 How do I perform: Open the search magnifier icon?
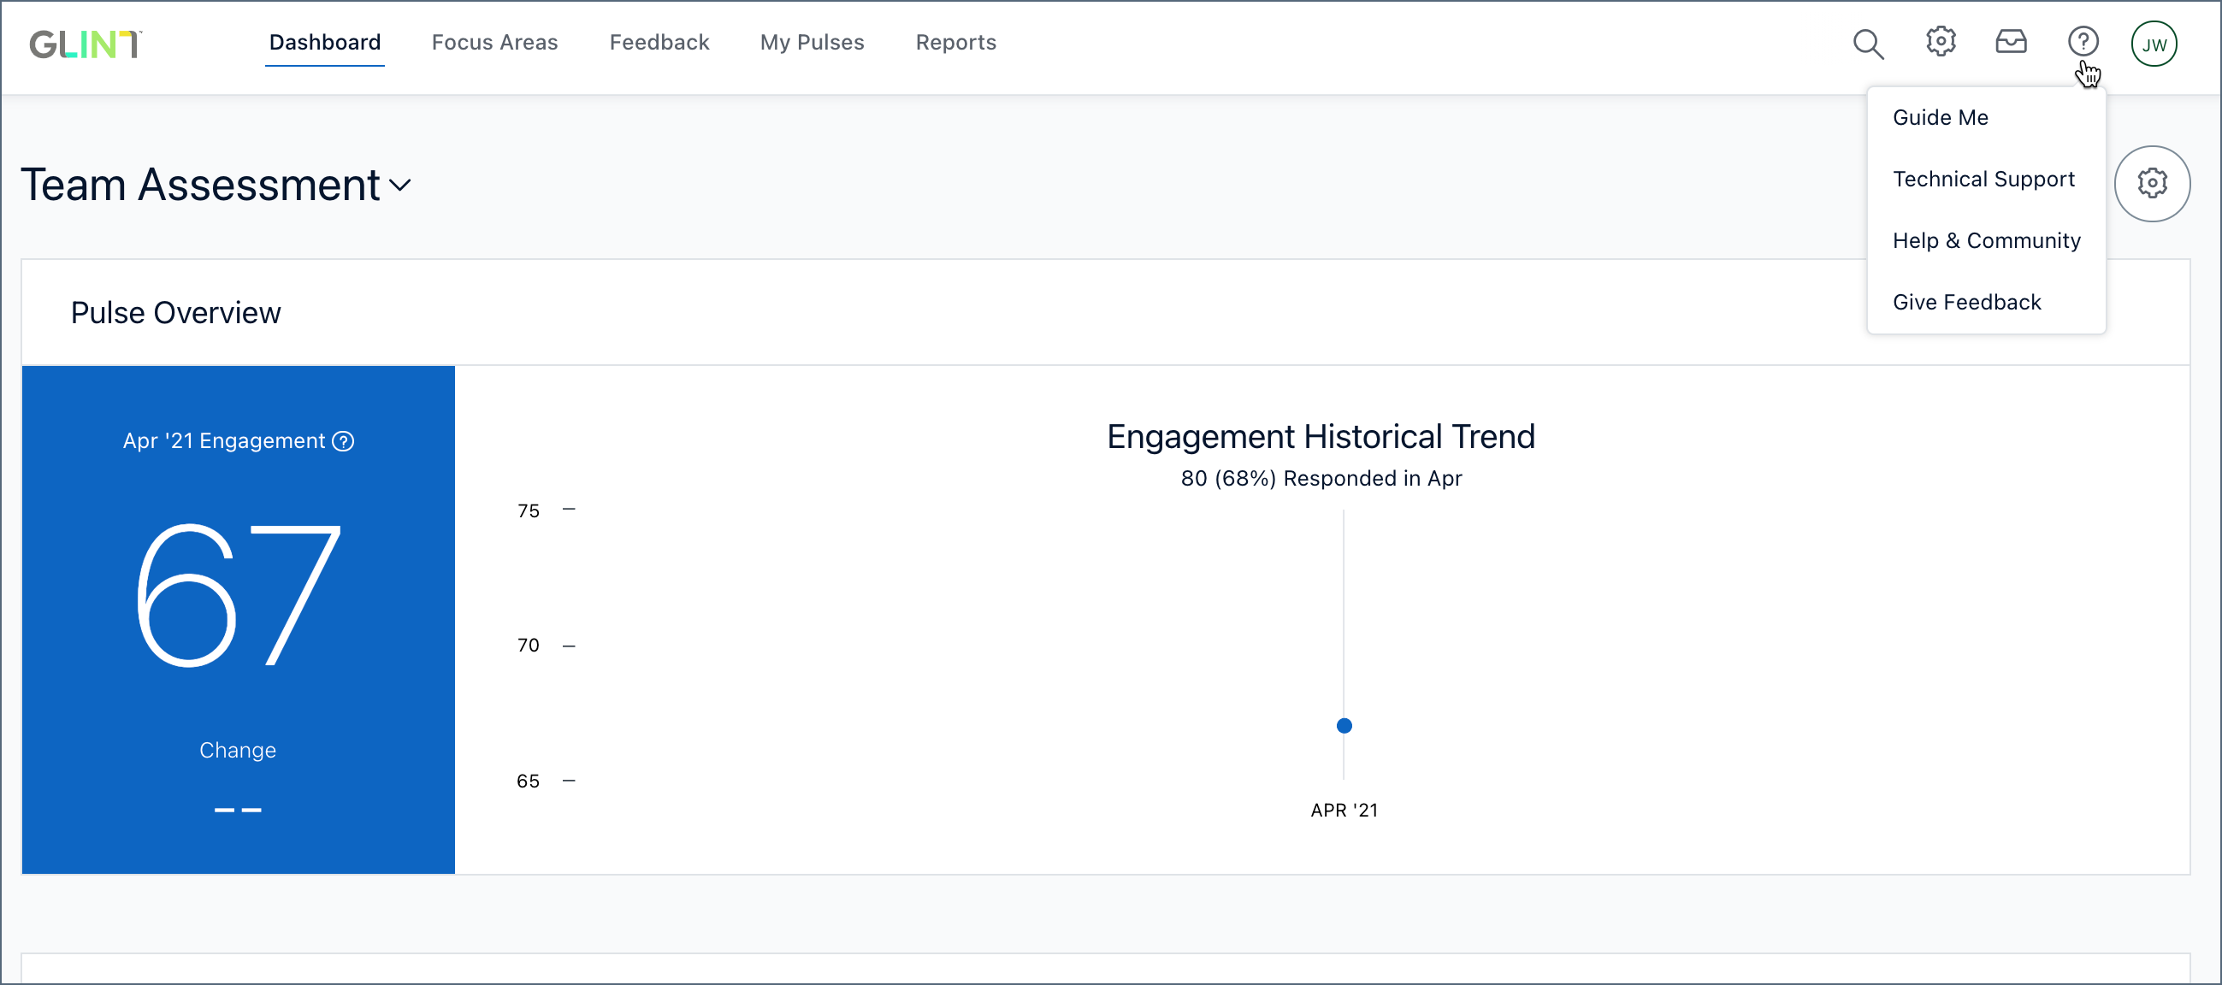1868,43
